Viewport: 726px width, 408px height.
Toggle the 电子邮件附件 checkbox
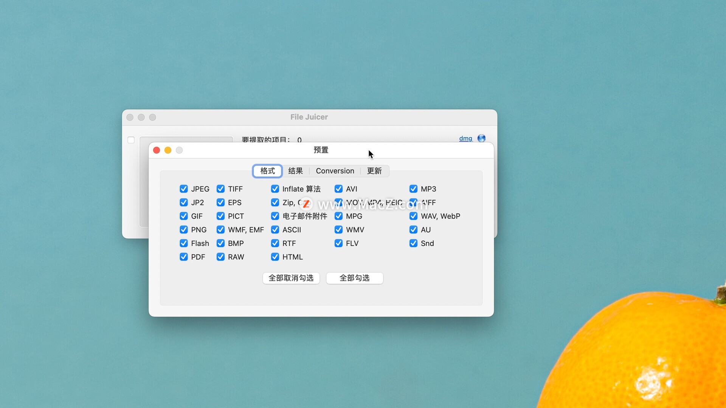pos(275,216)
